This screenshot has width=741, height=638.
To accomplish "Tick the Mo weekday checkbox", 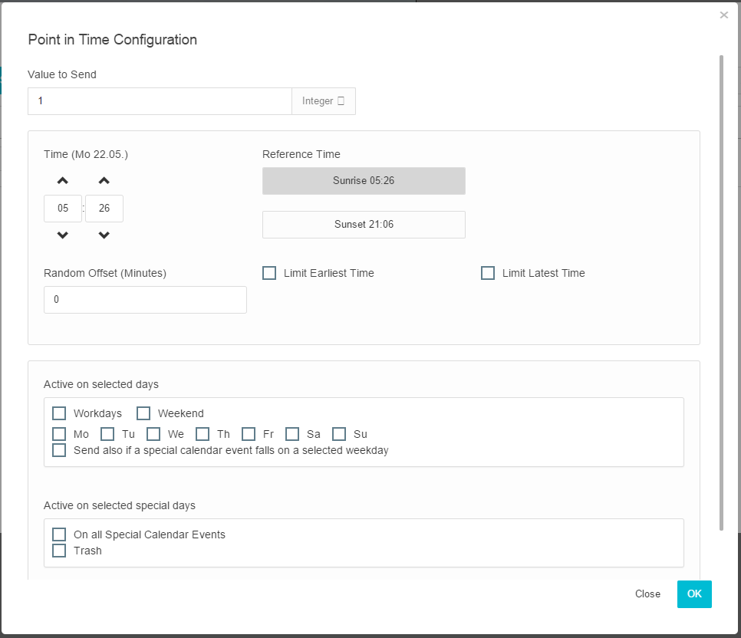I will coord(59,434).
